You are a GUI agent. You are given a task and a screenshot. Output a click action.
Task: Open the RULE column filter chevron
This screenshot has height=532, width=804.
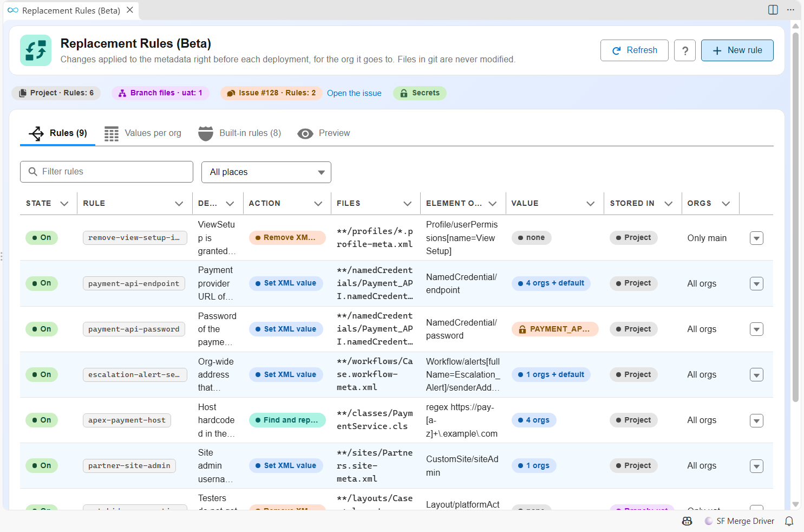coord(179,204)
